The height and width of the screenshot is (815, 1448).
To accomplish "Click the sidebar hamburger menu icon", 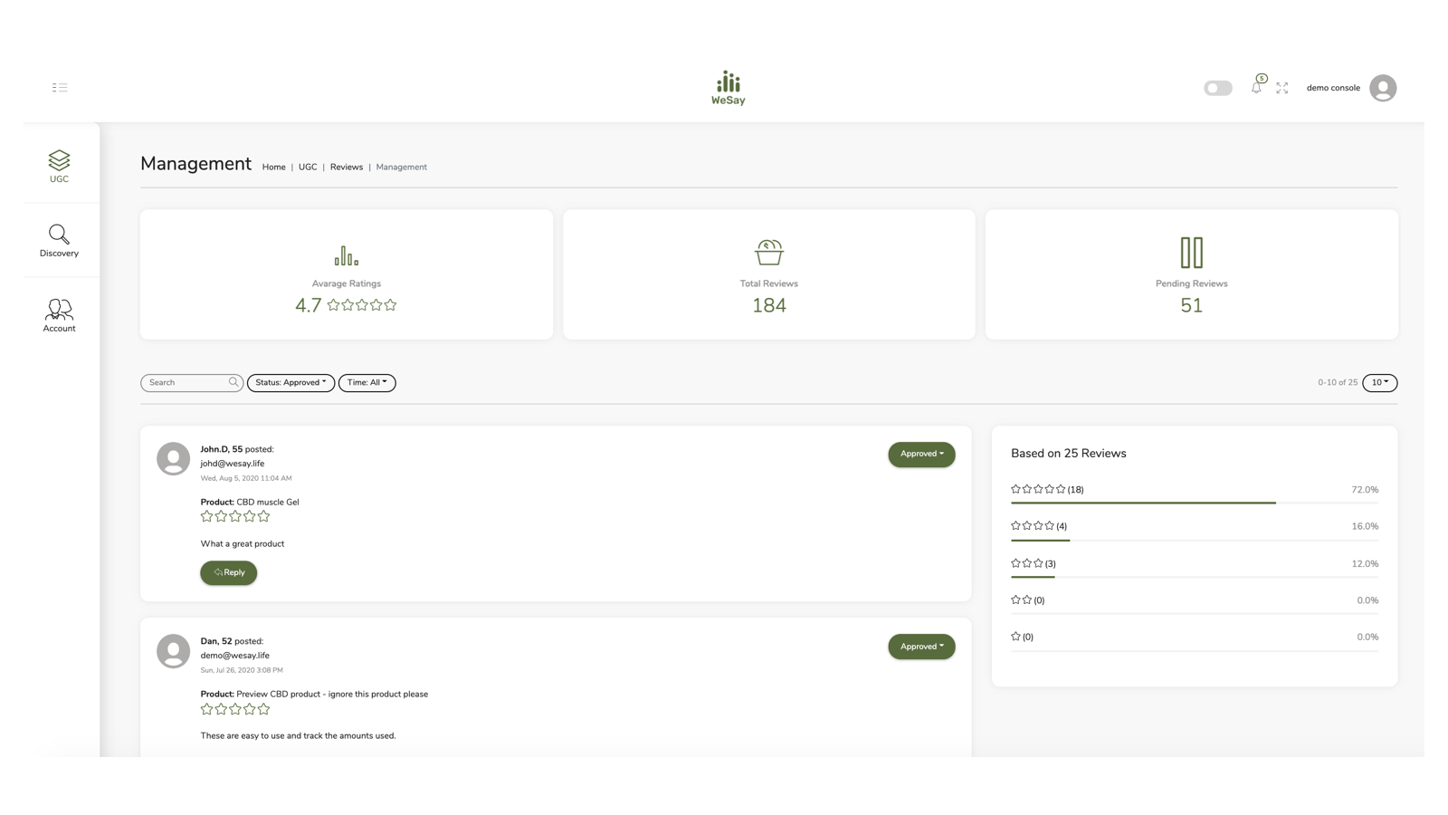I will pyautogui.click(x=60, y=86).
